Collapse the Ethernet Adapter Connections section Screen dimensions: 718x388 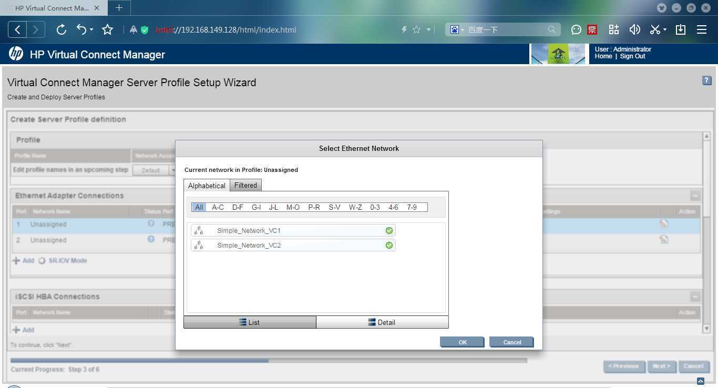tap(695, 196)
